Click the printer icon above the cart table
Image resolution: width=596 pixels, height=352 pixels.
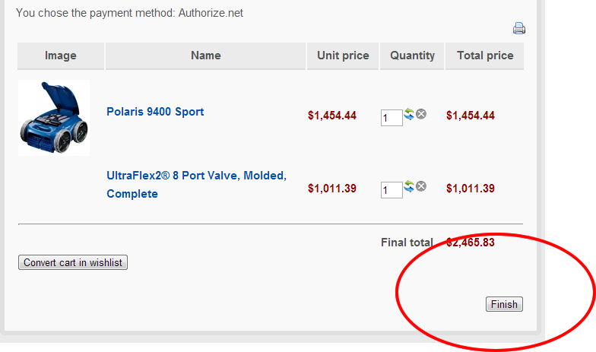point(519,29)
